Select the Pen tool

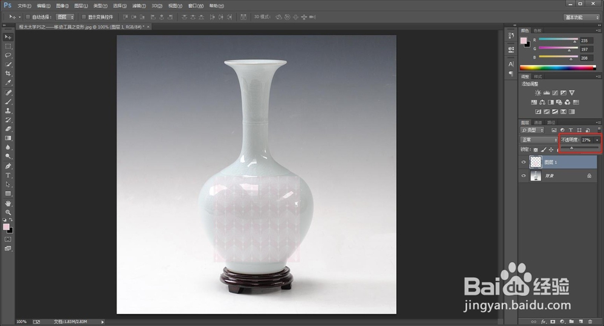coord(8,166)
